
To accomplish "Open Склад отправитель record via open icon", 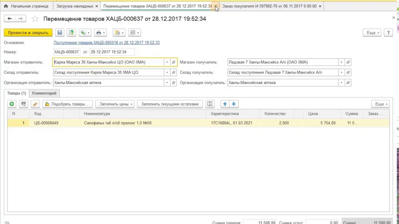I will pyautogui.click(x=174, y=72).
